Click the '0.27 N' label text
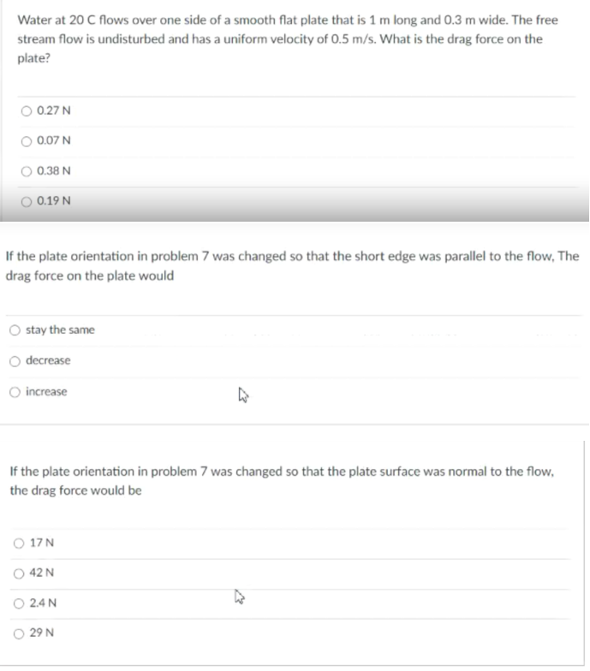Image resolution: width=590 pixels, height=671 pixels. (53, 110)
